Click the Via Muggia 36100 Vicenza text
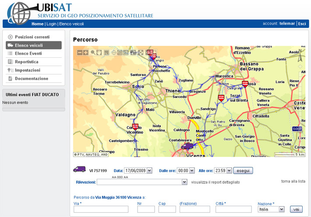Screen dimensions: 311x217 point(118,197)
